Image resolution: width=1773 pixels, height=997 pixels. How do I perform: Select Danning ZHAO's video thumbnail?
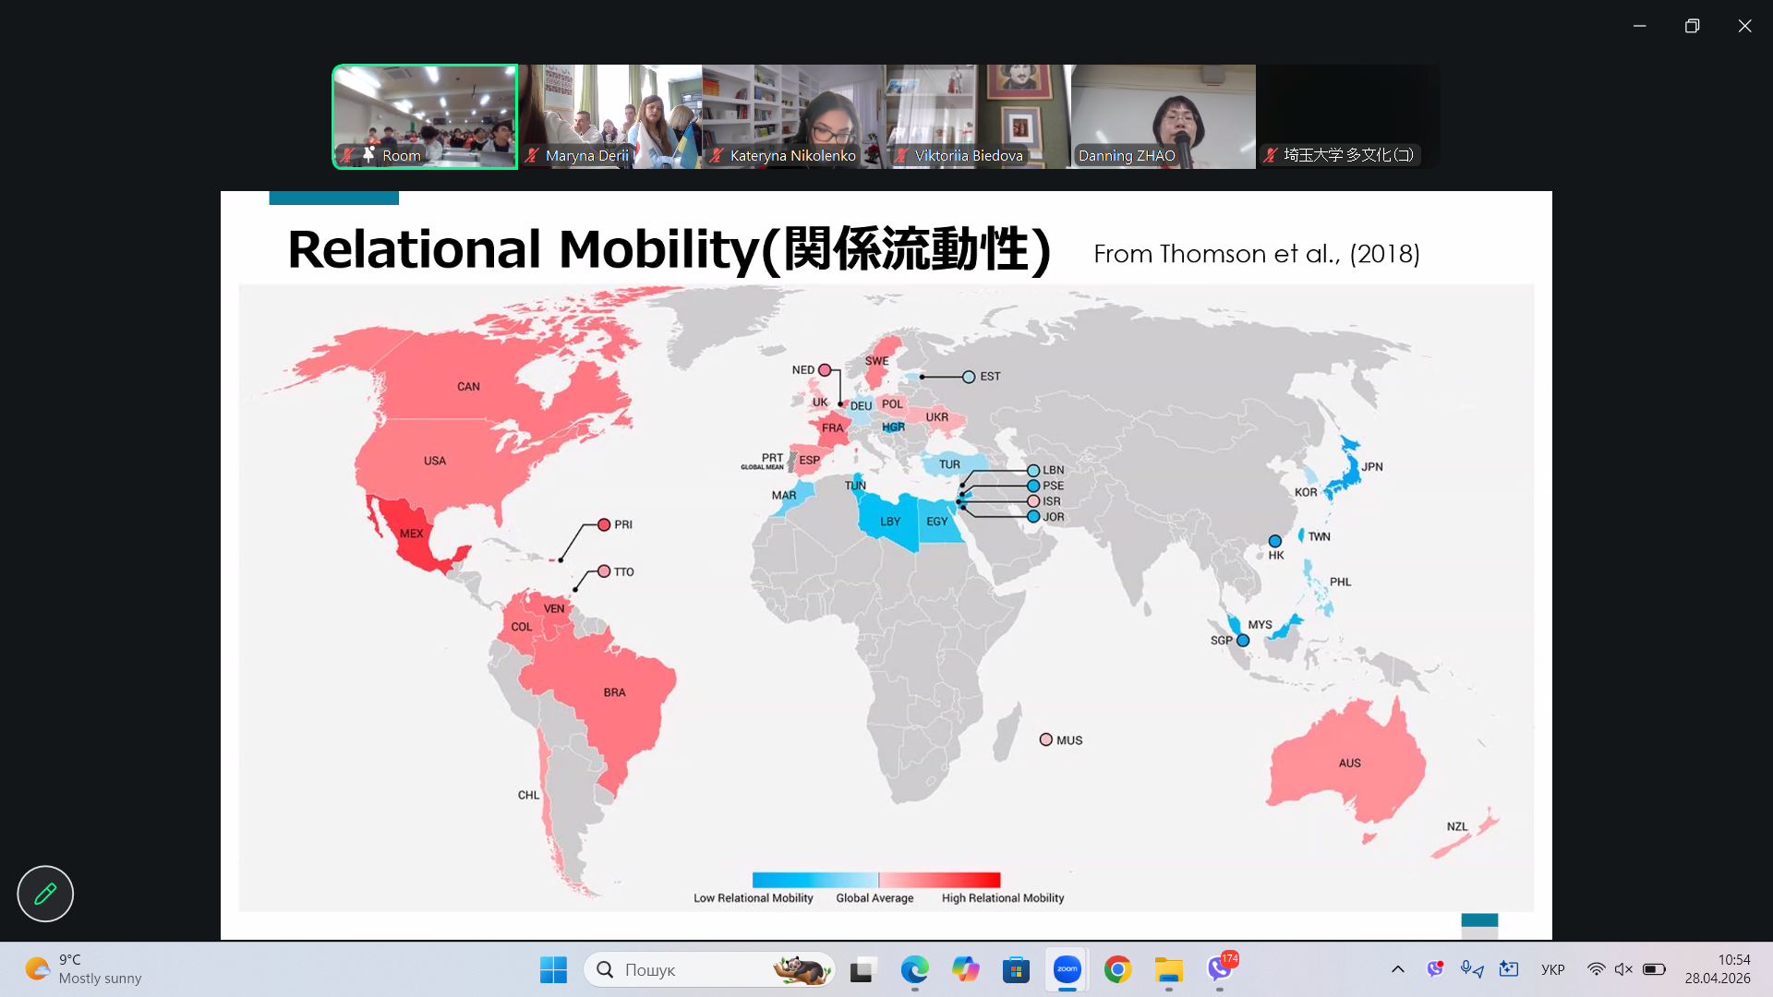click(1163, 116)
